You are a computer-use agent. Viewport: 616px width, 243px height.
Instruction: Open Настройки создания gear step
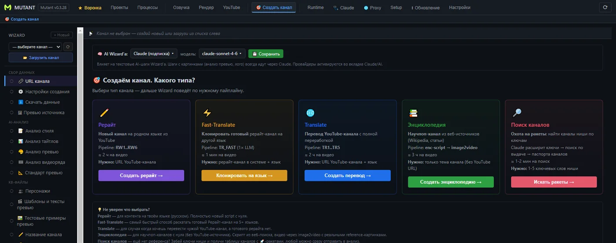point(40,92)
